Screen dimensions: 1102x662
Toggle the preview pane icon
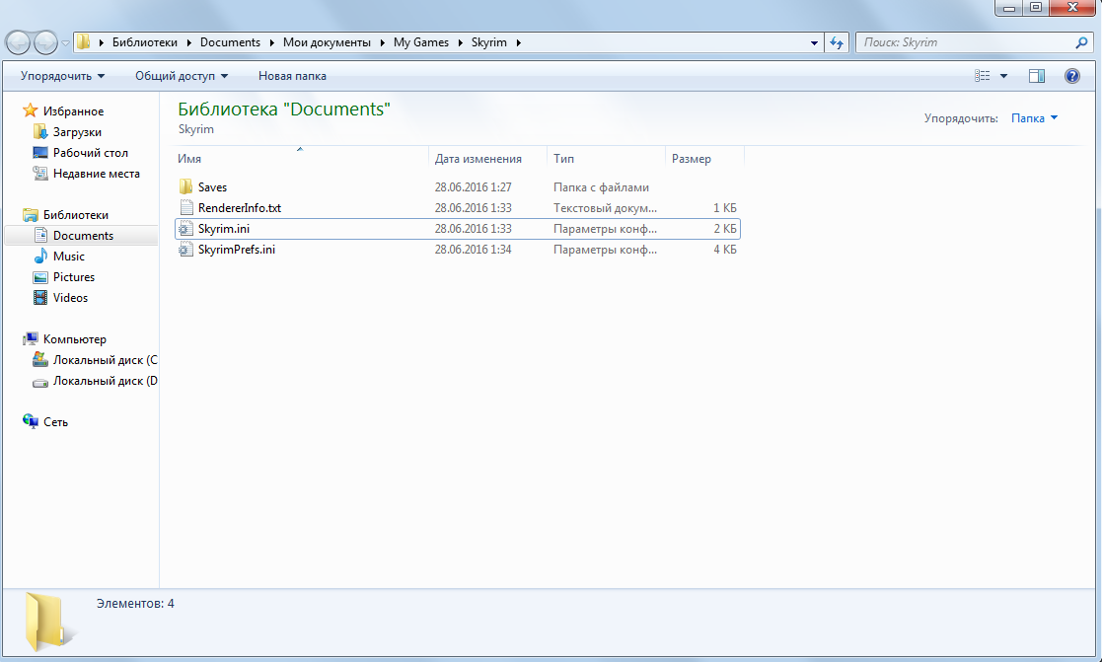coord(1037,76)
